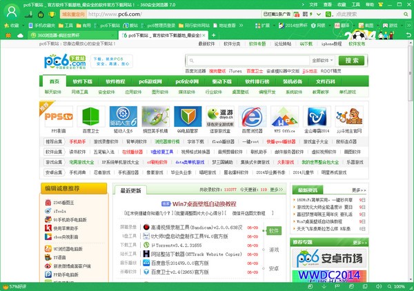Open the PPS影音 app icon
This screenshot has height=291, width=414.
pyautogui.click(x=59, y=117)
